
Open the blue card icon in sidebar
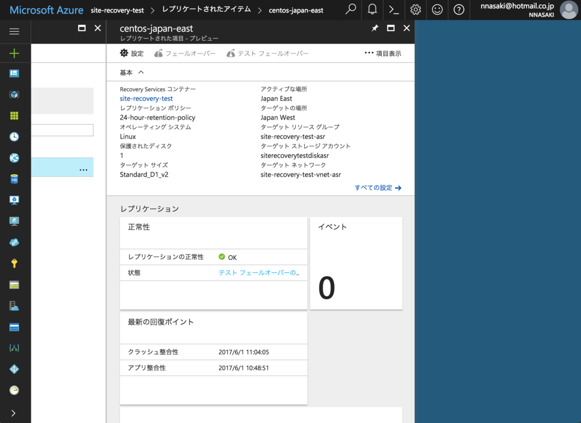point(14,327)
